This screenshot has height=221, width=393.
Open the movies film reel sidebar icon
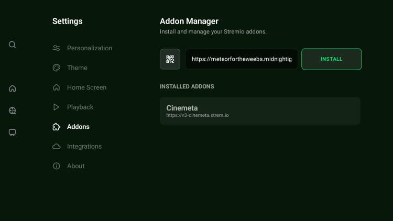click(x=12, y=110)
